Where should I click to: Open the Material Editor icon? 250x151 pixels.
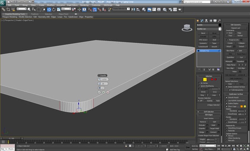(x=165, y=10)
